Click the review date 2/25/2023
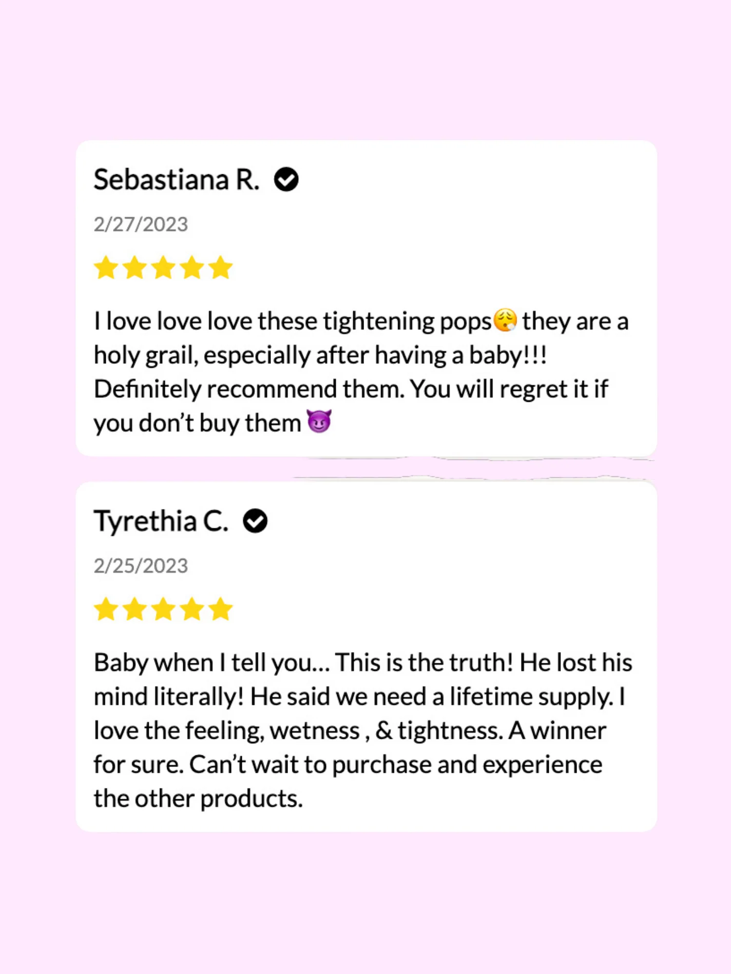731x974 pixels. pyautogui.click(x=141, y=566)
